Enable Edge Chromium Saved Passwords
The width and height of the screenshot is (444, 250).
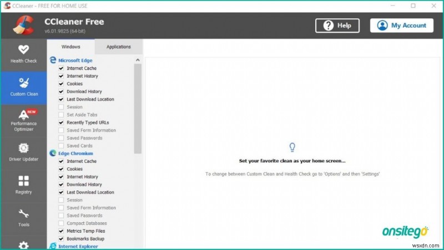(61, 216)
